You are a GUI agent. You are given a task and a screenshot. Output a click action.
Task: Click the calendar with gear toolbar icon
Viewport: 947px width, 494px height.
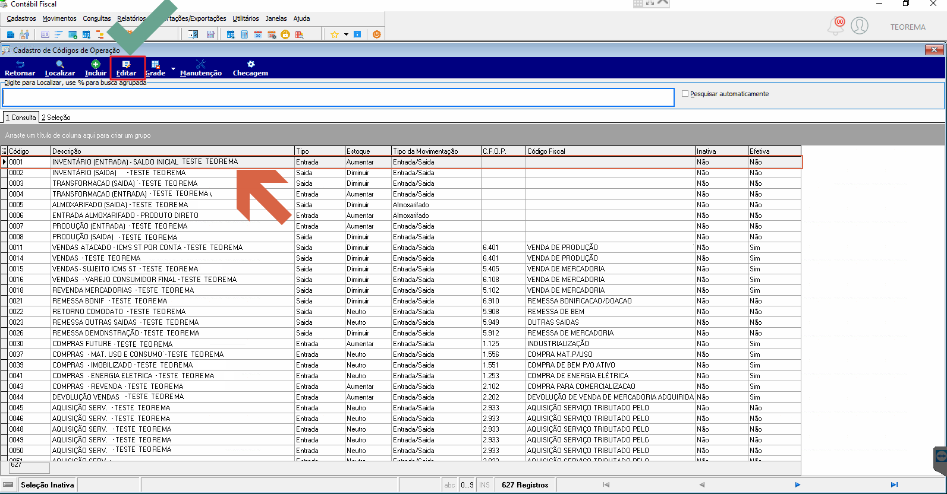click(x=272, y=34)
